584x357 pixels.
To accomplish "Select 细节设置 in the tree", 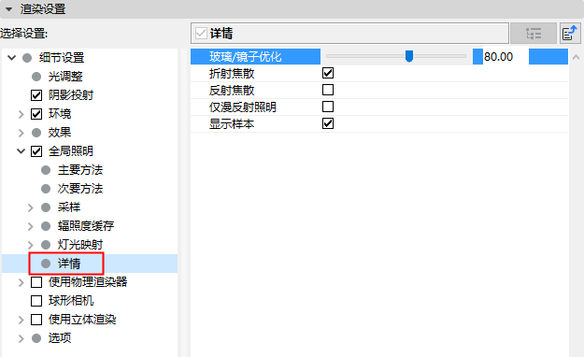I will click(x=62, y=58).
